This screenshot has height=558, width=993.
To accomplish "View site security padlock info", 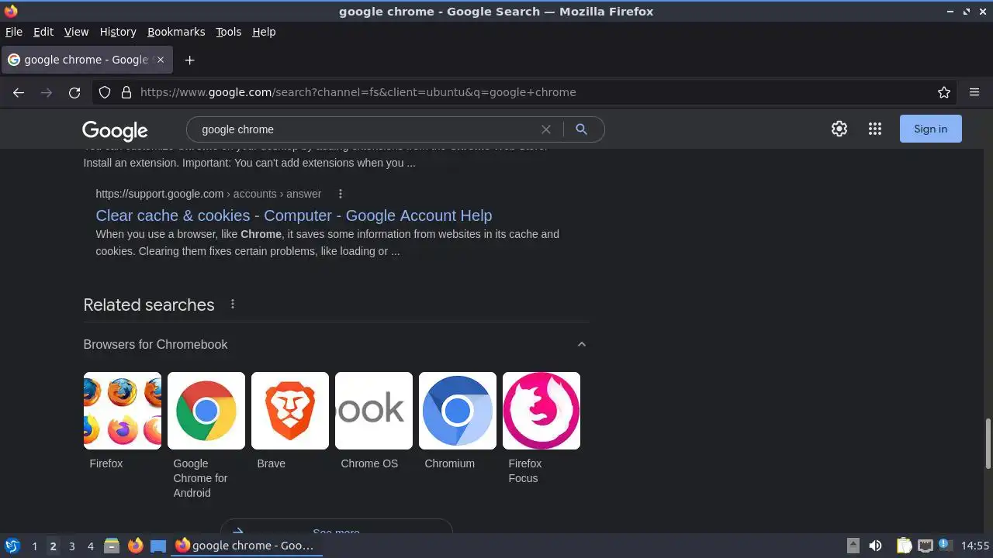I will 126,92.
